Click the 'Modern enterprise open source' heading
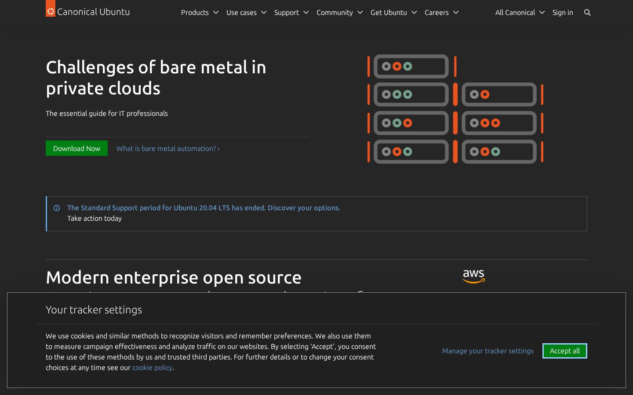The height and width of the screenshot is (395, 633). [174, 277]
